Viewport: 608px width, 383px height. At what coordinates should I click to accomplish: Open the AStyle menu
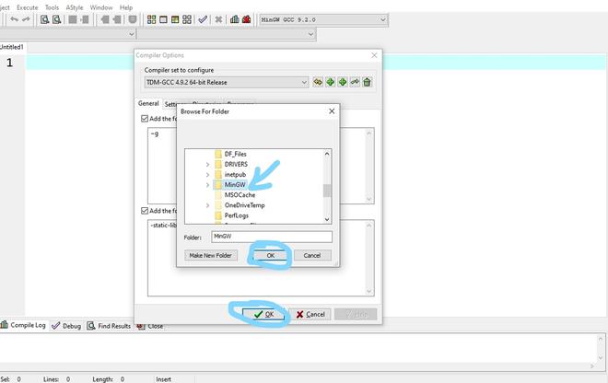[x=75, y=7]
